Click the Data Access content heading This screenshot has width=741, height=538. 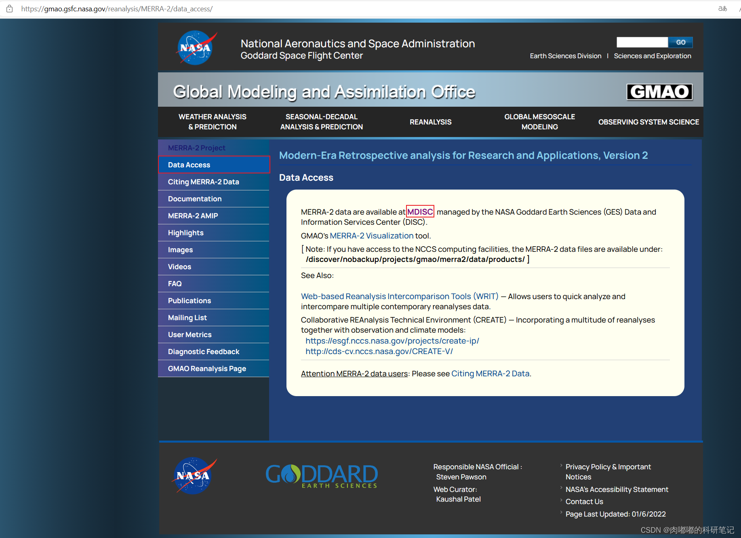(306, 177)
